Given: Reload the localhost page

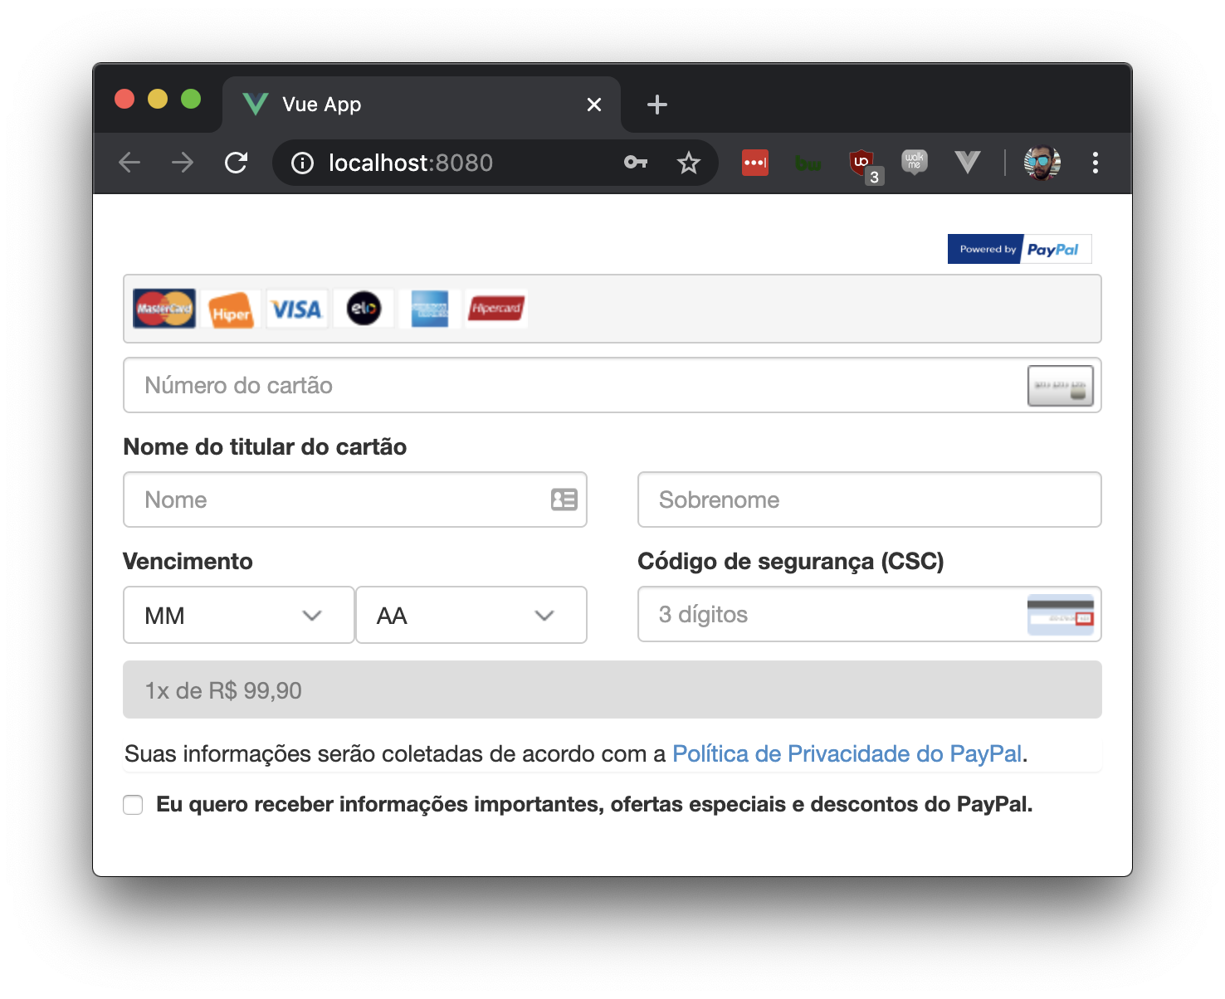Looking at the screenshot, I should point(237,163).
